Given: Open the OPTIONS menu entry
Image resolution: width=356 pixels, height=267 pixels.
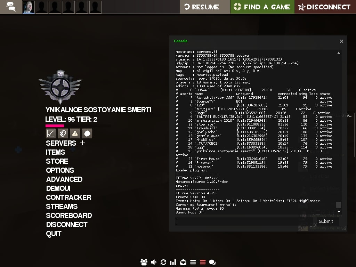Looking at the screenshot, I should coord(60,170).
